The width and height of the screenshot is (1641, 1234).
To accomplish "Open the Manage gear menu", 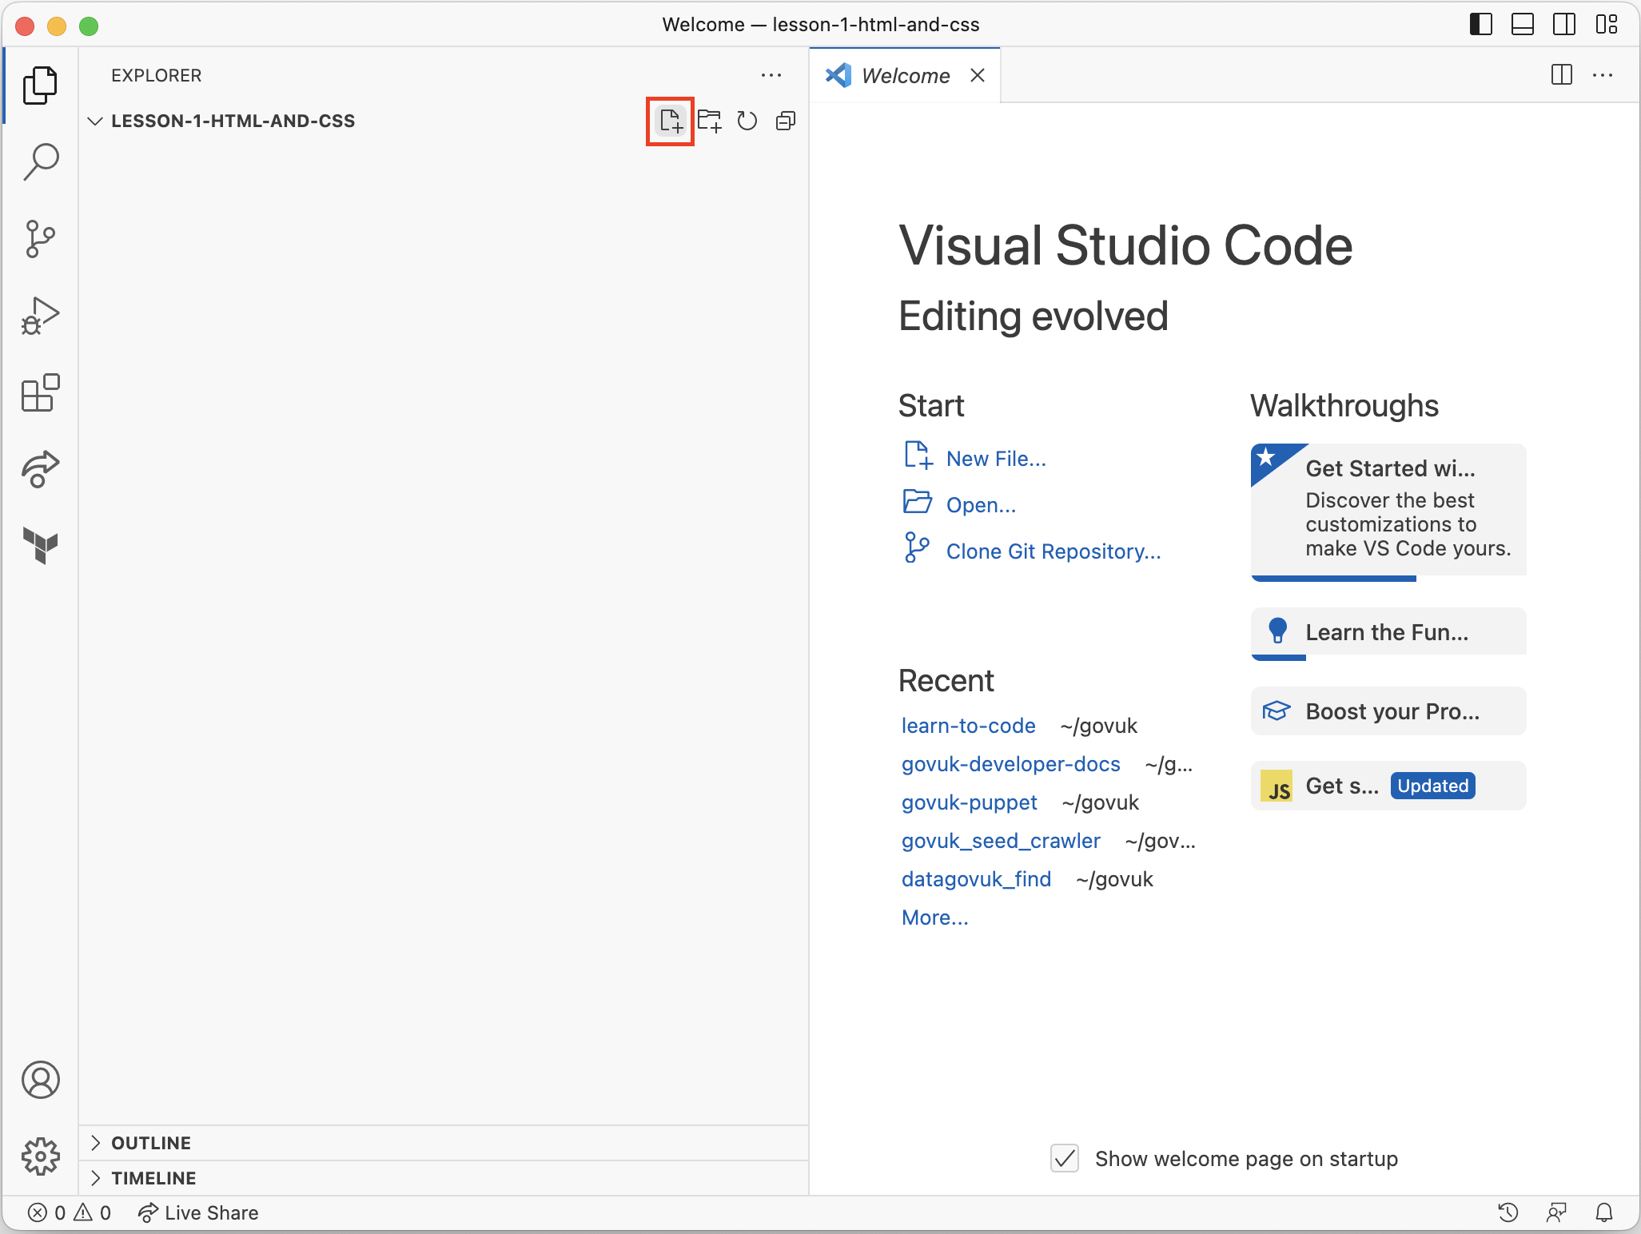I will coord(40,1156).
